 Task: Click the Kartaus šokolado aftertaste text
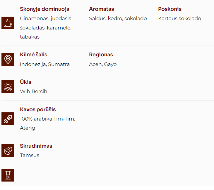tap(179, 18)
